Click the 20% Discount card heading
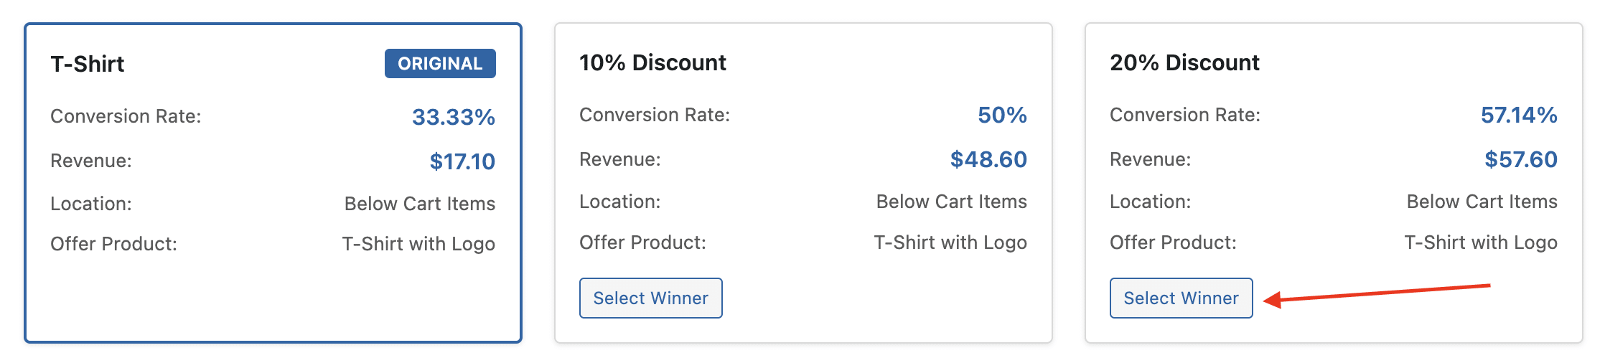Viewport: 1605px width, 363px height. tap(1184, 62)
